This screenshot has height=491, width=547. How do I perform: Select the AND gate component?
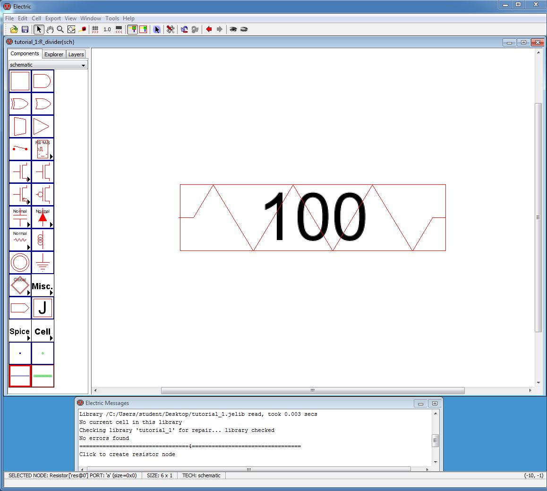(43, 81)
